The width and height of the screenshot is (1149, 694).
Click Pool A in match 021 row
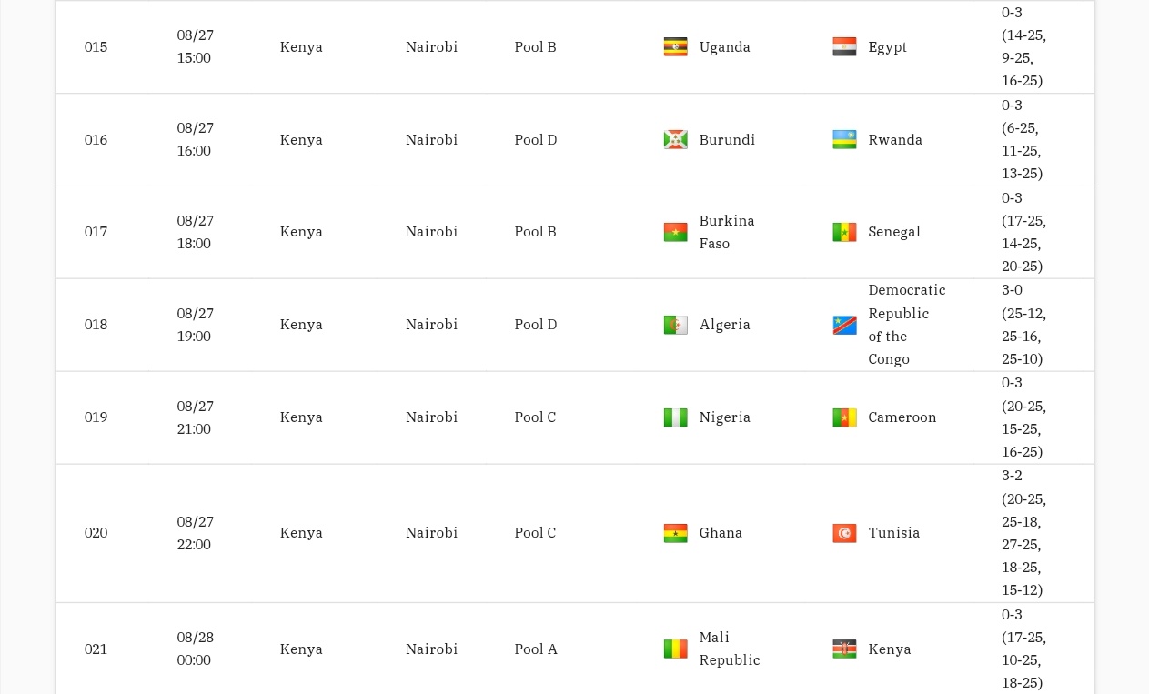click(536, 649)
